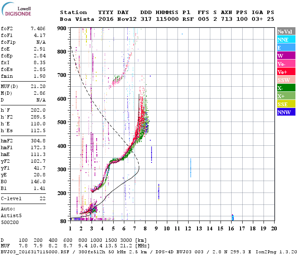
Task: Select the X+ light green legend swatch
Action: (x=286, y=96)
